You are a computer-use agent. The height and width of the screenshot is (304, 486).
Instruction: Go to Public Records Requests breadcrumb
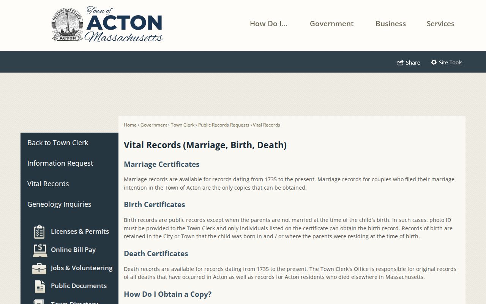point(224,125)
